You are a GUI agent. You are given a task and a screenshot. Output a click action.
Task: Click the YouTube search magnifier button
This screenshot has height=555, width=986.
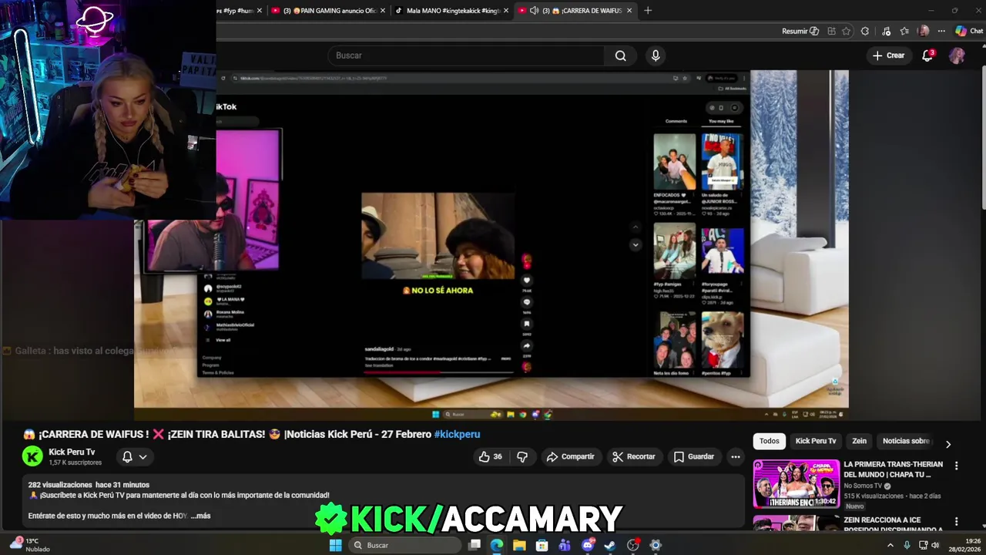click(x=620, y=55)
